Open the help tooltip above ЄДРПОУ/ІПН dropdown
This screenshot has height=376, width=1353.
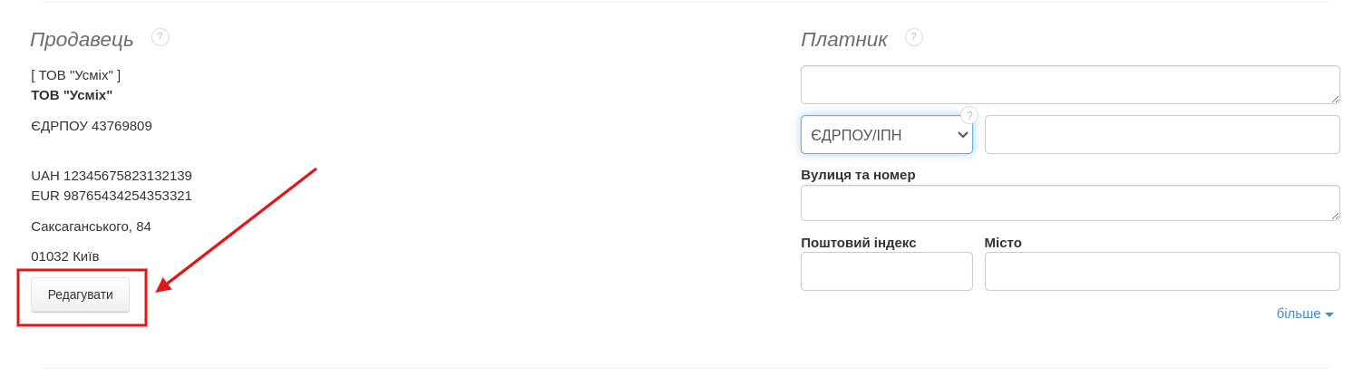[969, 115]
